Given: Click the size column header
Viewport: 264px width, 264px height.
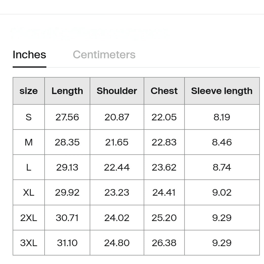Looking at the screenshot, I should tap(29, 91).
